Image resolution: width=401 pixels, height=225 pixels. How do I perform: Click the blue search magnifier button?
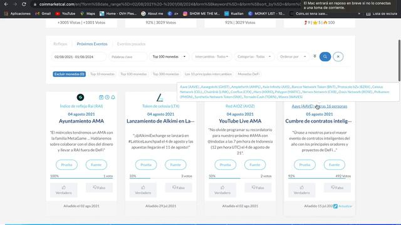pyautogui.click(x=325, y=57)
